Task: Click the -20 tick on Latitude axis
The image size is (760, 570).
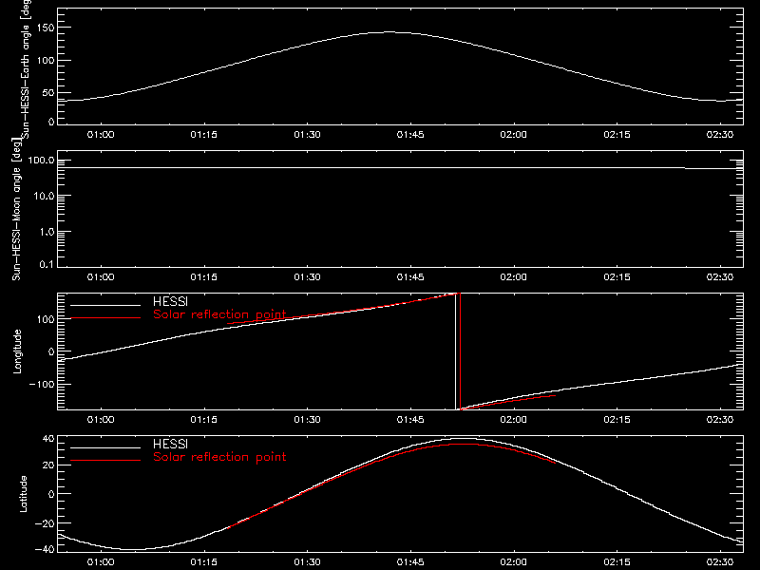Action: pyautogui.click(x=45, y=523)
